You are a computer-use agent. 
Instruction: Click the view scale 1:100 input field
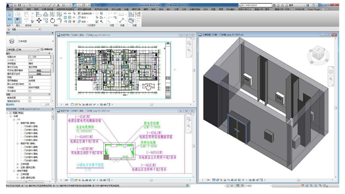coord(39,57)
